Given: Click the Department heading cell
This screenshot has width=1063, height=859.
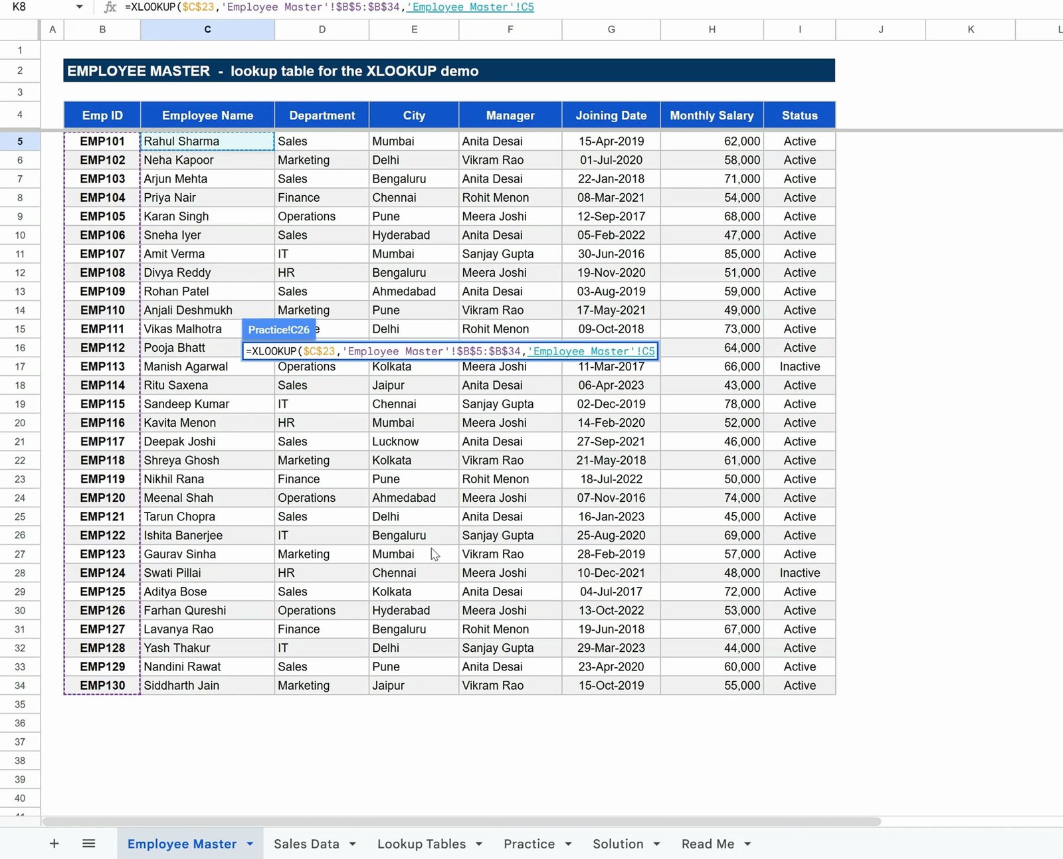Looking at the screenshot, I should 322,116.
